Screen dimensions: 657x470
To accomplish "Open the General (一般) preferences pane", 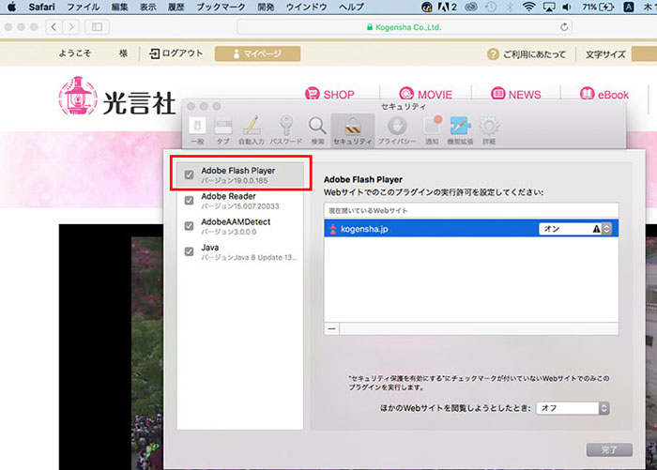I will point(197,130).
